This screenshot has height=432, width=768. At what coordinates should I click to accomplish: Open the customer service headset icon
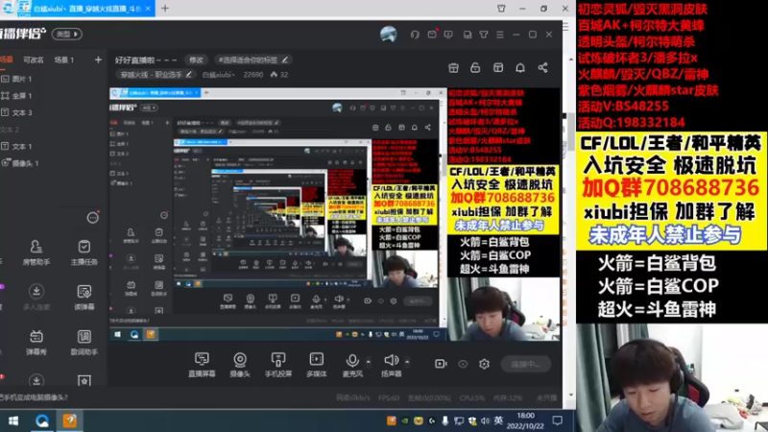pos(415,35)
